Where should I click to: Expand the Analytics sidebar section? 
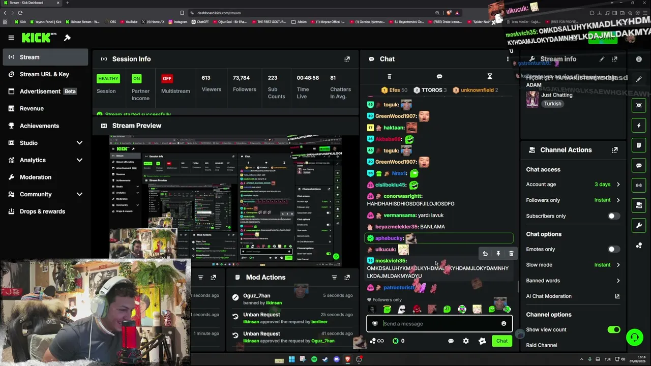point(79,160)
